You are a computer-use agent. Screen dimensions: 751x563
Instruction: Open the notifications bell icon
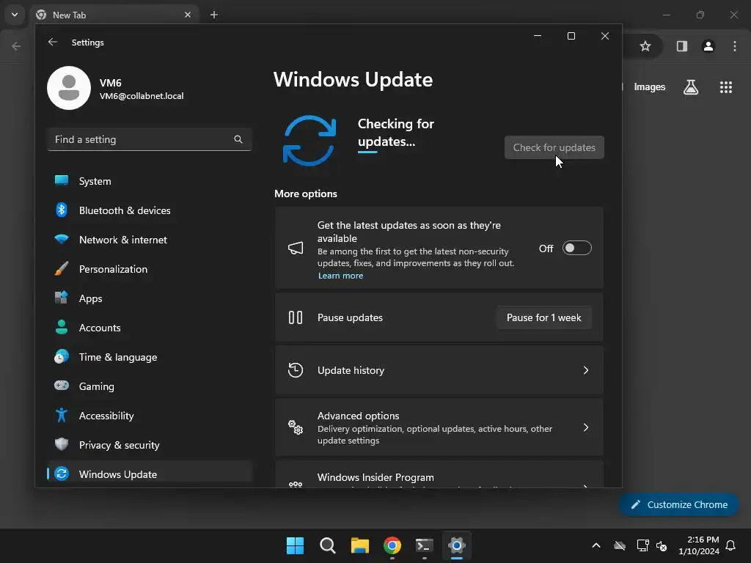(730, 545)
